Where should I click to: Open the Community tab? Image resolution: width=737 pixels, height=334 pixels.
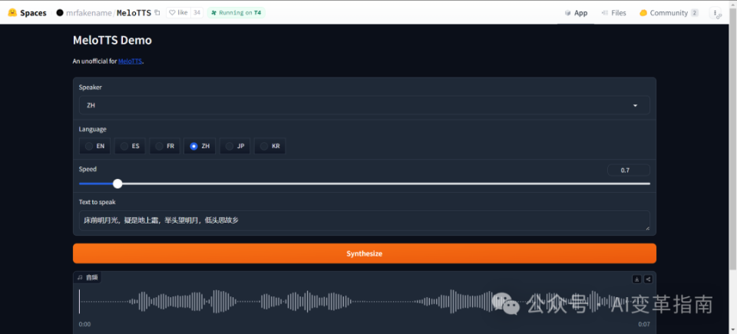coord(669,13)
